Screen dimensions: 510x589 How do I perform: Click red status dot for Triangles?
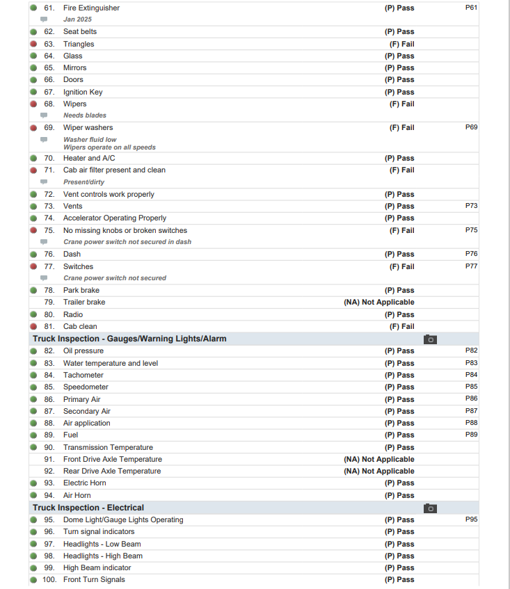click(x=33, y=44)
